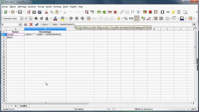Delete rows icon
Viewport: 199px width, 112px height.
point(110,12)
